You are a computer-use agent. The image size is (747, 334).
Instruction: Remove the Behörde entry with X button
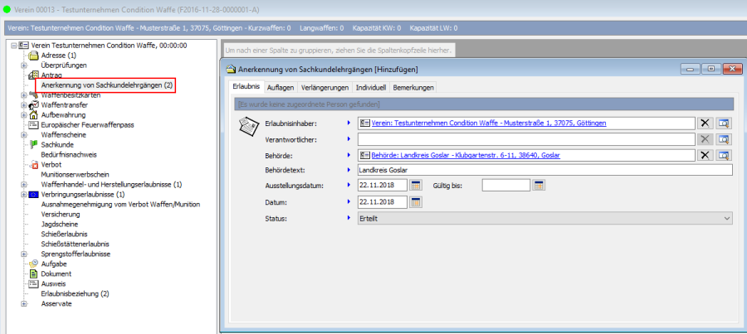coord(705,154)
